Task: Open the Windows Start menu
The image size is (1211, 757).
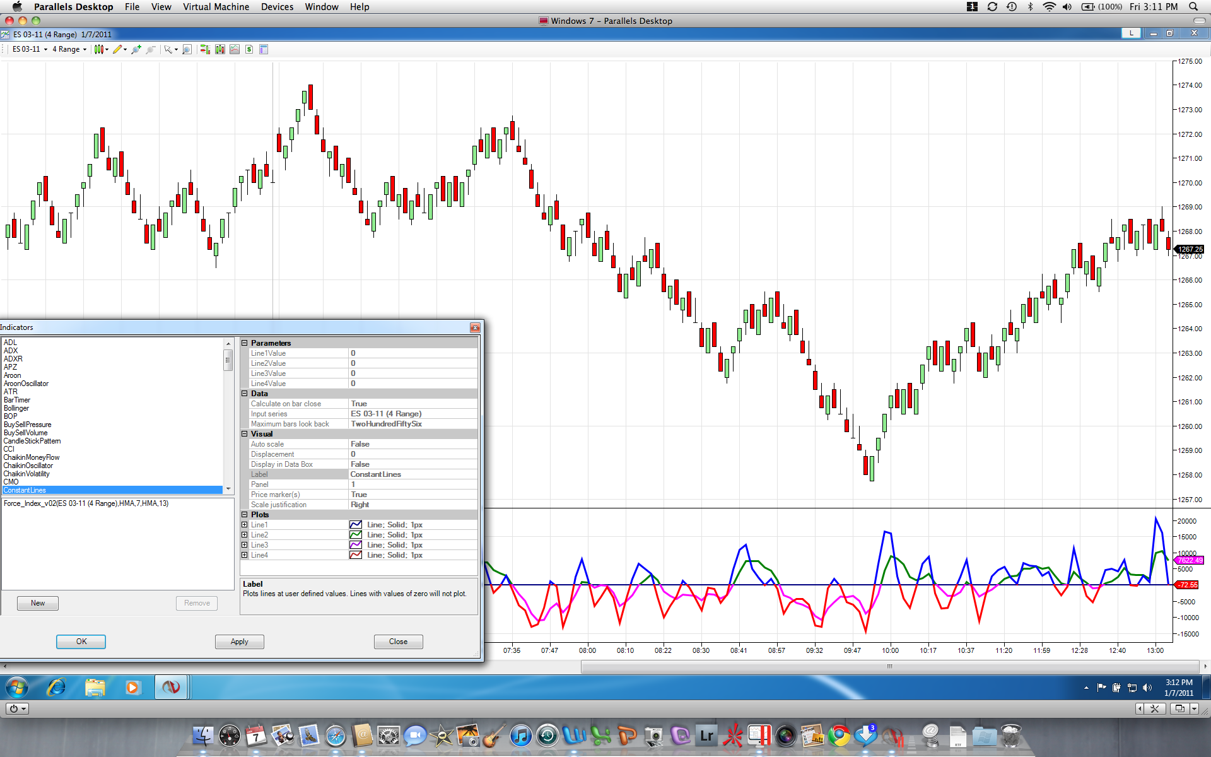Action: pyautogui.click(x=17, y=687)
